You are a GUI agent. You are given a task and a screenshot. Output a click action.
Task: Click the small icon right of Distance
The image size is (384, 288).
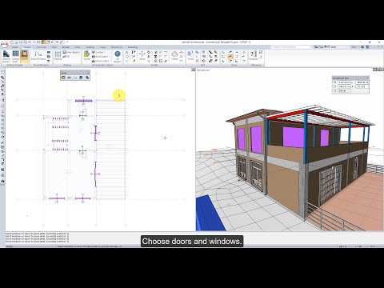[261, 52]
